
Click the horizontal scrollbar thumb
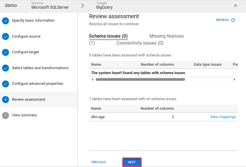pos(140,80)
